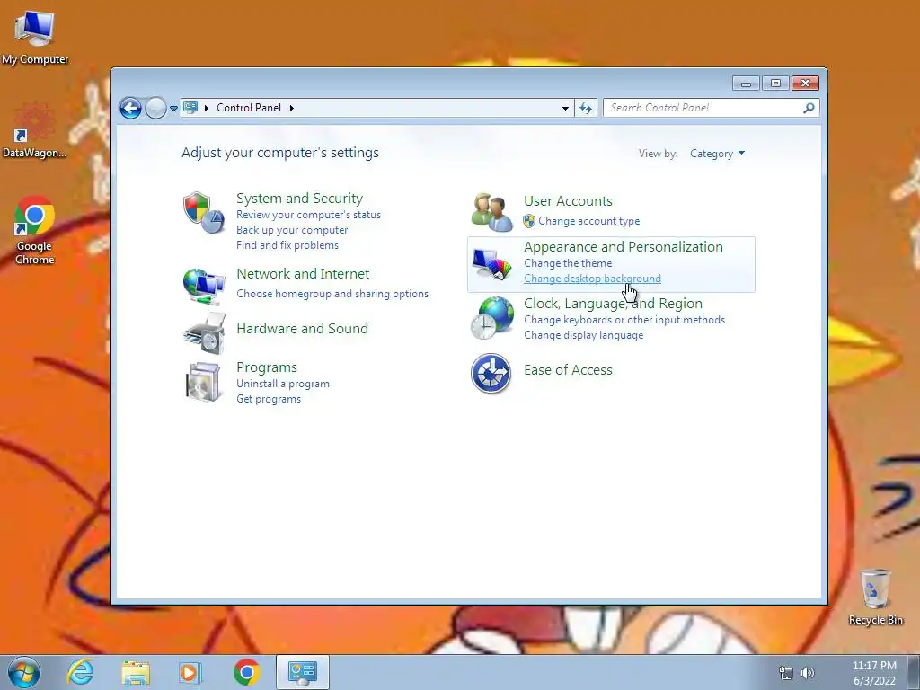
Task: Click Uninstall a program
Action: (283, 384)
